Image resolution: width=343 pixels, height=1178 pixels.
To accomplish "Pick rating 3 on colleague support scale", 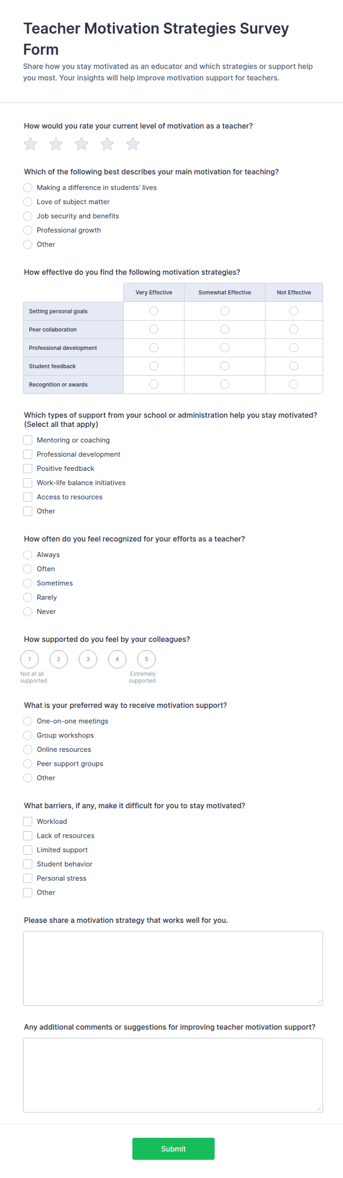I will point(88,659).
